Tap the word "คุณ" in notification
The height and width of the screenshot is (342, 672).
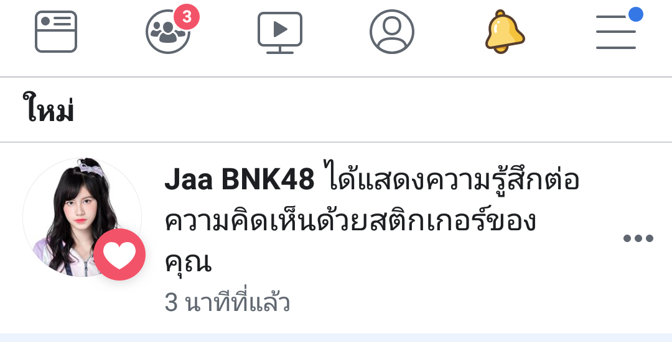click(188, 262)
